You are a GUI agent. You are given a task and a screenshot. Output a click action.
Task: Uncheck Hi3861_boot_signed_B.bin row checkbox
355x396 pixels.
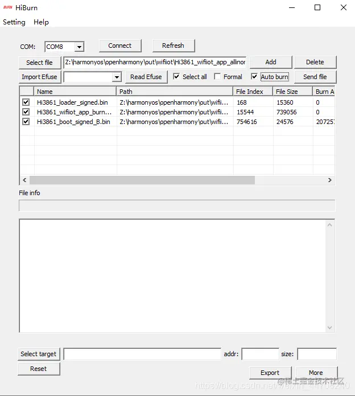click(x=26, y=122)
